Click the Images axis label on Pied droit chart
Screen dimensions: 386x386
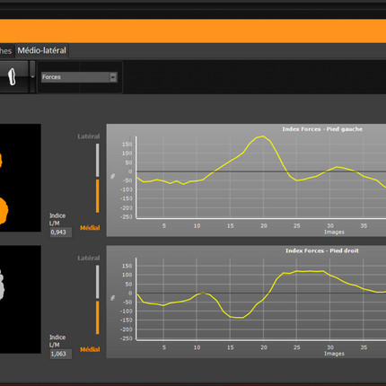point(334,354)
